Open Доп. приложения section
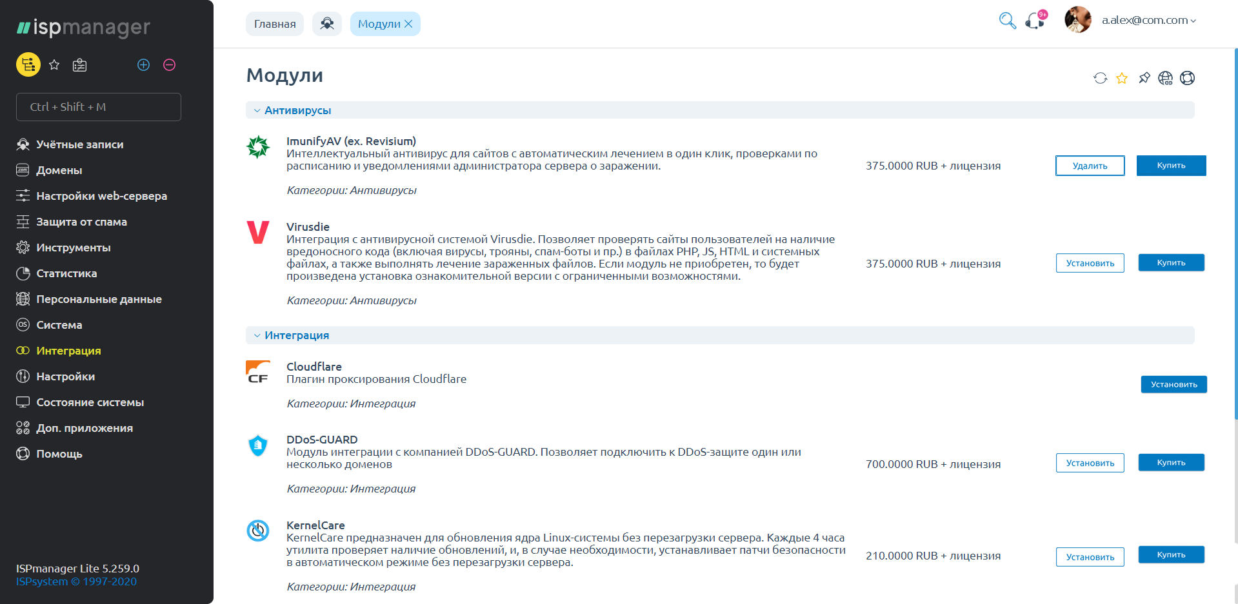1238x604 pixels. tap(85, 428)
